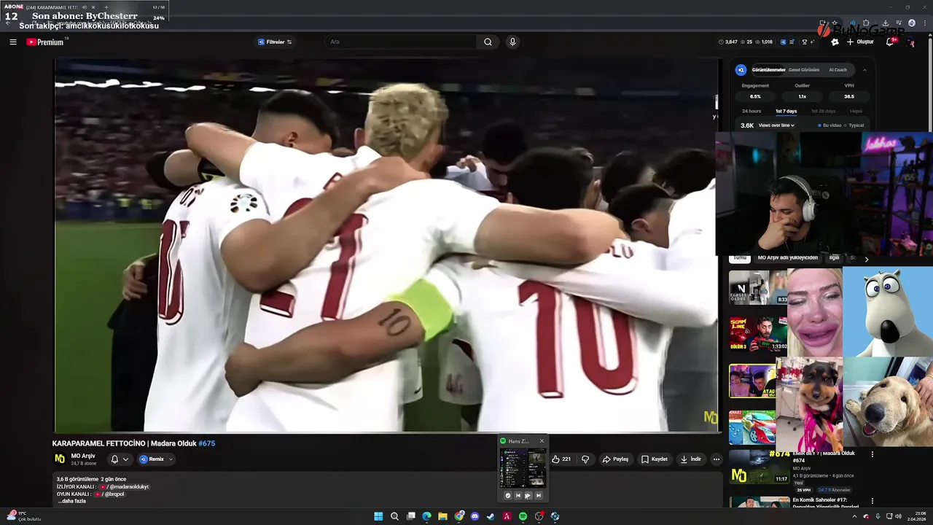Open more actions ellipsis under video
This screenshot has width=933, height=525.
point(717,459)
